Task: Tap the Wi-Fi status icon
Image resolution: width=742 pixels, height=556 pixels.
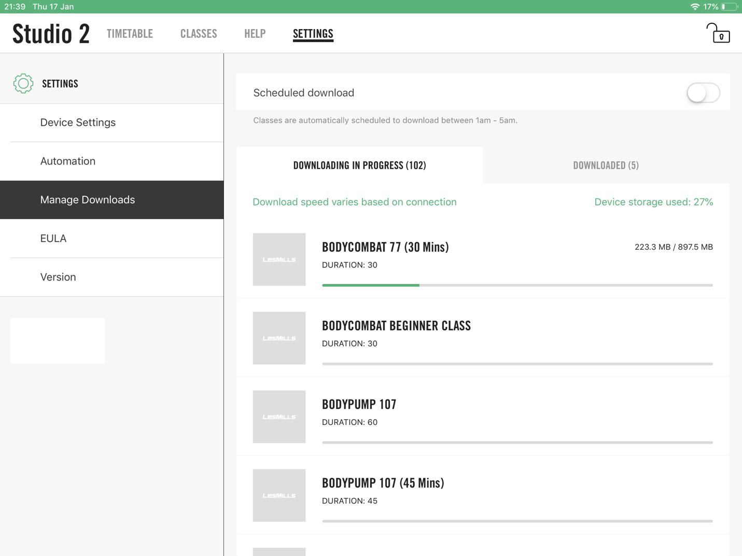Action: (695, 7)
